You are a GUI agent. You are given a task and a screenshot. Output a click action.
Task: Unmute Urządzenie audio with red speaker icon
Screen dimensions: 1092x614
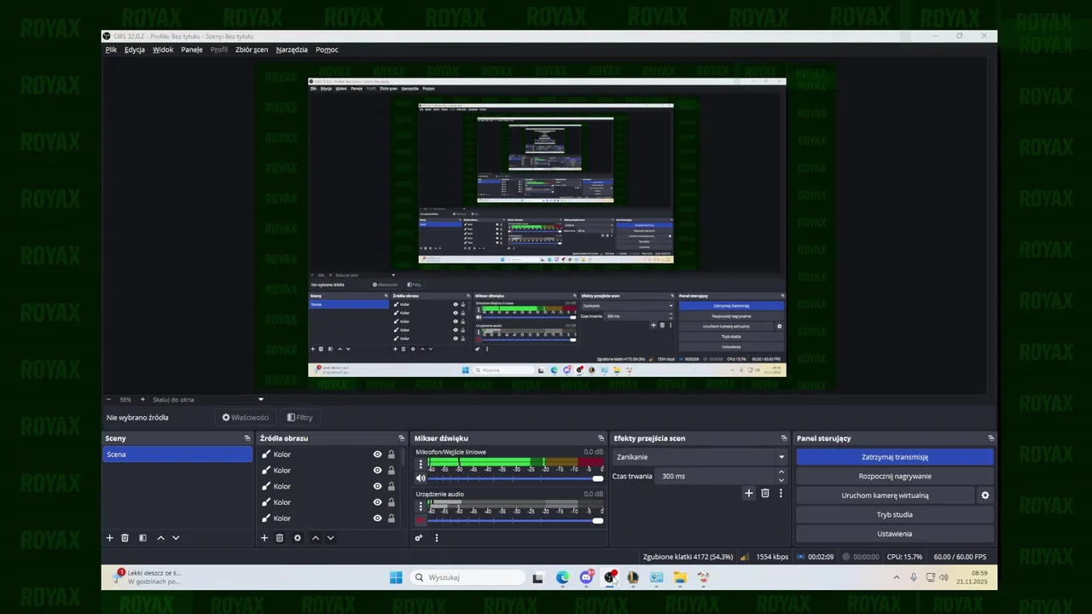pos(421,521)
